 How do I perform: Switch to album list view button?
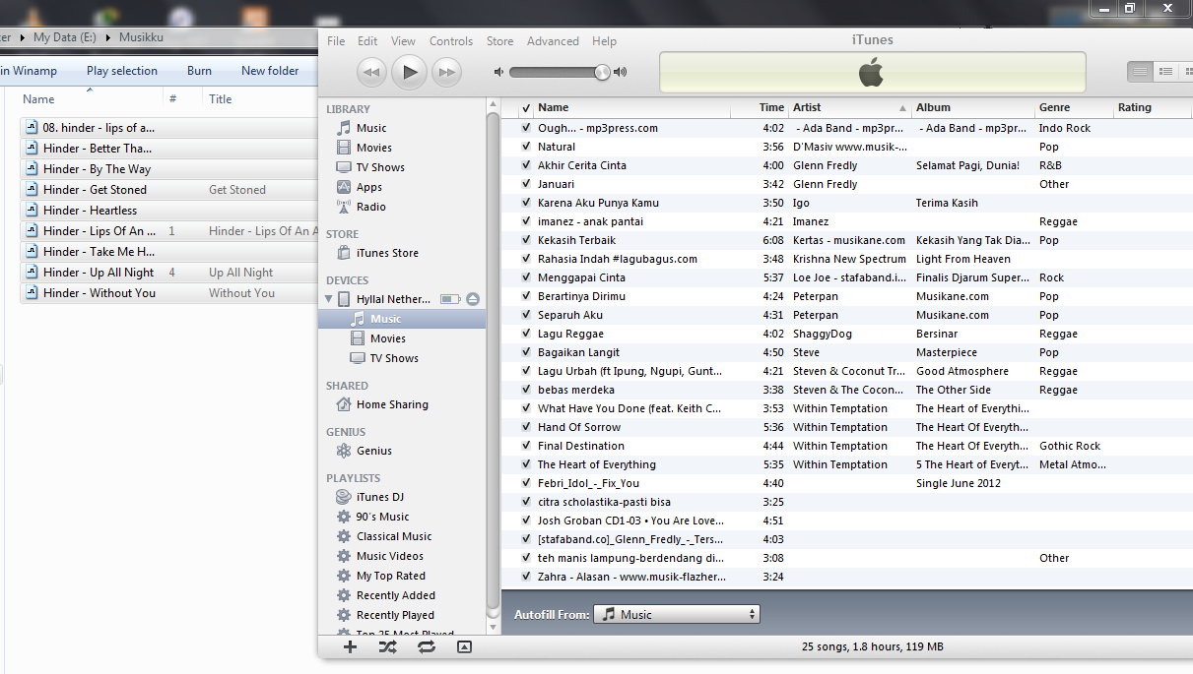pyautogui.click(x=1165, y=71)
